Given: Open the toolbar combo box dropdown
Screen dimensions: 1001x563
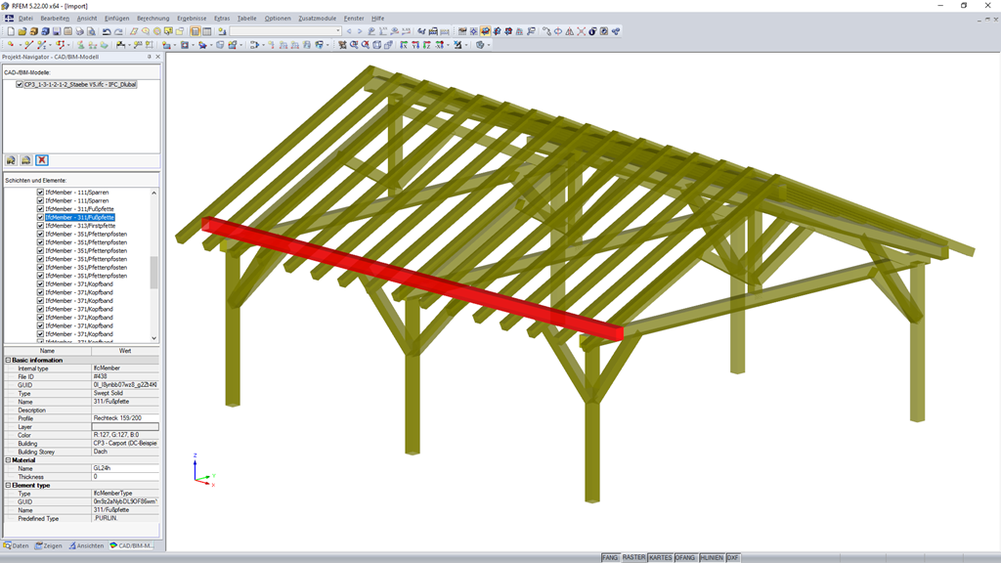Looking at the screenshot, I should (338, 31).
